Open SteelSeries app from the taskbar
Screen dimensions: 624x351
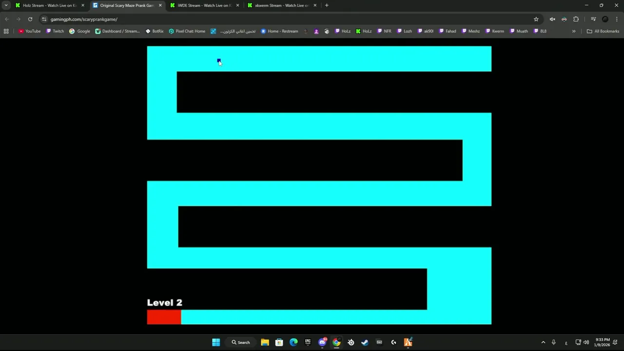click(351, 342)
